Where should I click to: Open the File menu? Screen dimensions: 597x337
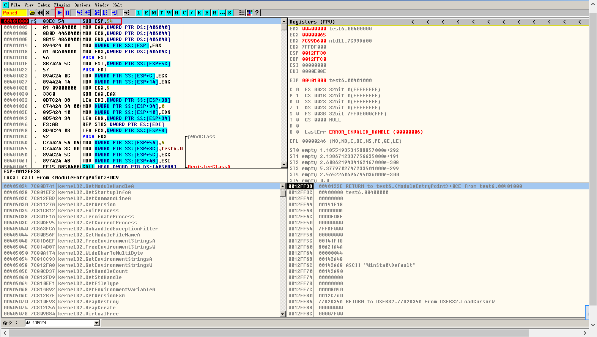[15, 5]
